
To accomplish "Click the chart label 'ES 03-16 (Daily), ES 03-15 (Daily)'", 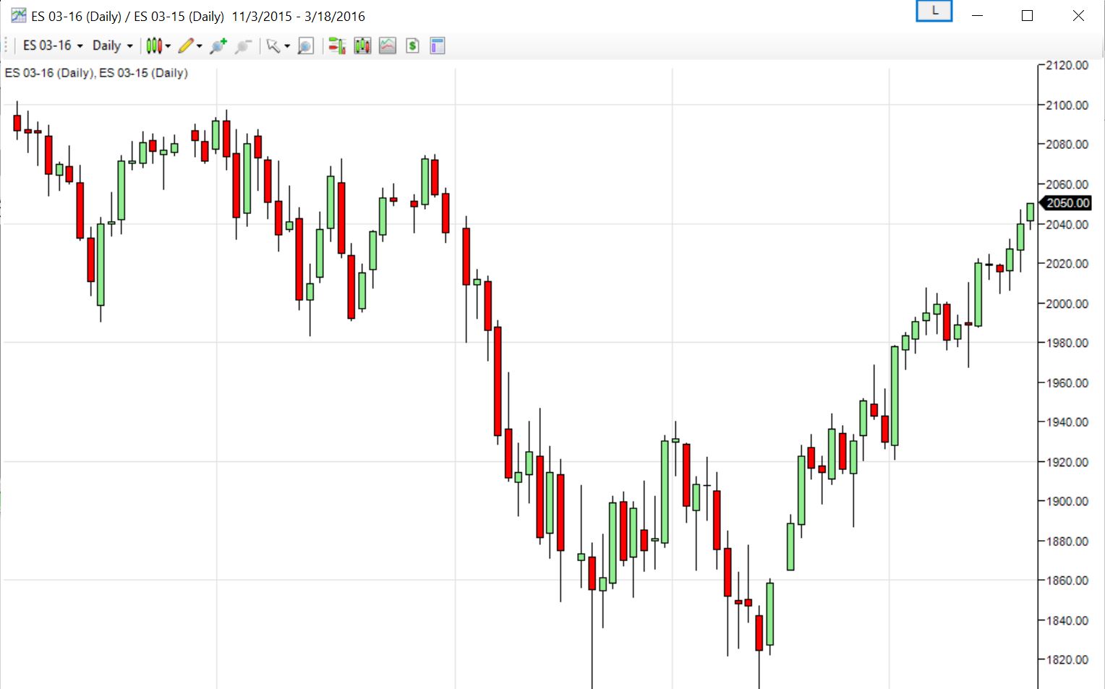I will [96, 73].
